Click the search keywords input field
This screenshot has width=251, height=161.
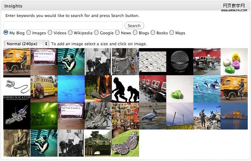63,26
